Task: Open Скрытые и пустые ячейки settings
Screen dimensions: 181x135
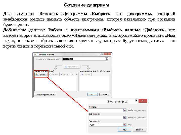Action: coord(45,94)
